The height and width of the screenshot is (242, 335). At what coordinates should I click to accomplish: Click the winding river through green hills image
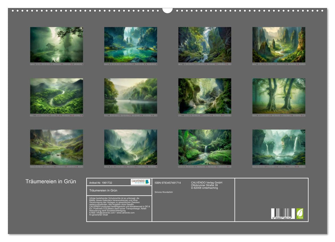coord(57,96)
